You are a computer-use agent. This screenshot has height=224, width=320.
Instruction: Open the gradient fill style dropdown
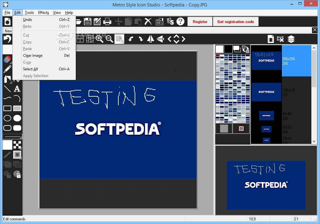coord(17,155)
